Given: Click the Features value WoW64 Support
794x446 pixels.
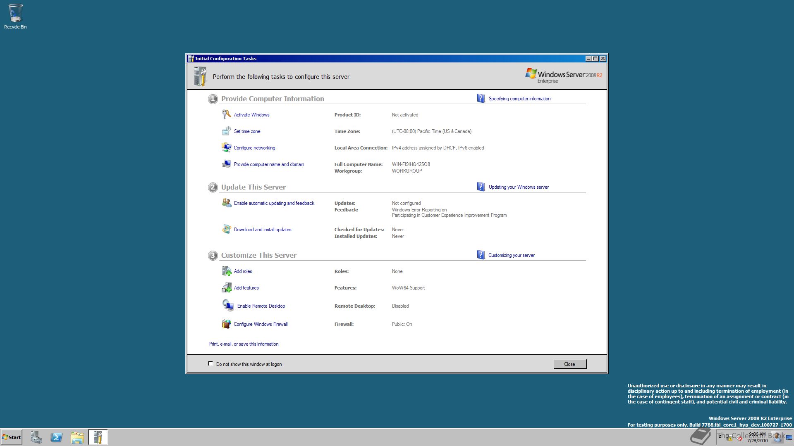Looking at the screenshot, I should [408, 288].
